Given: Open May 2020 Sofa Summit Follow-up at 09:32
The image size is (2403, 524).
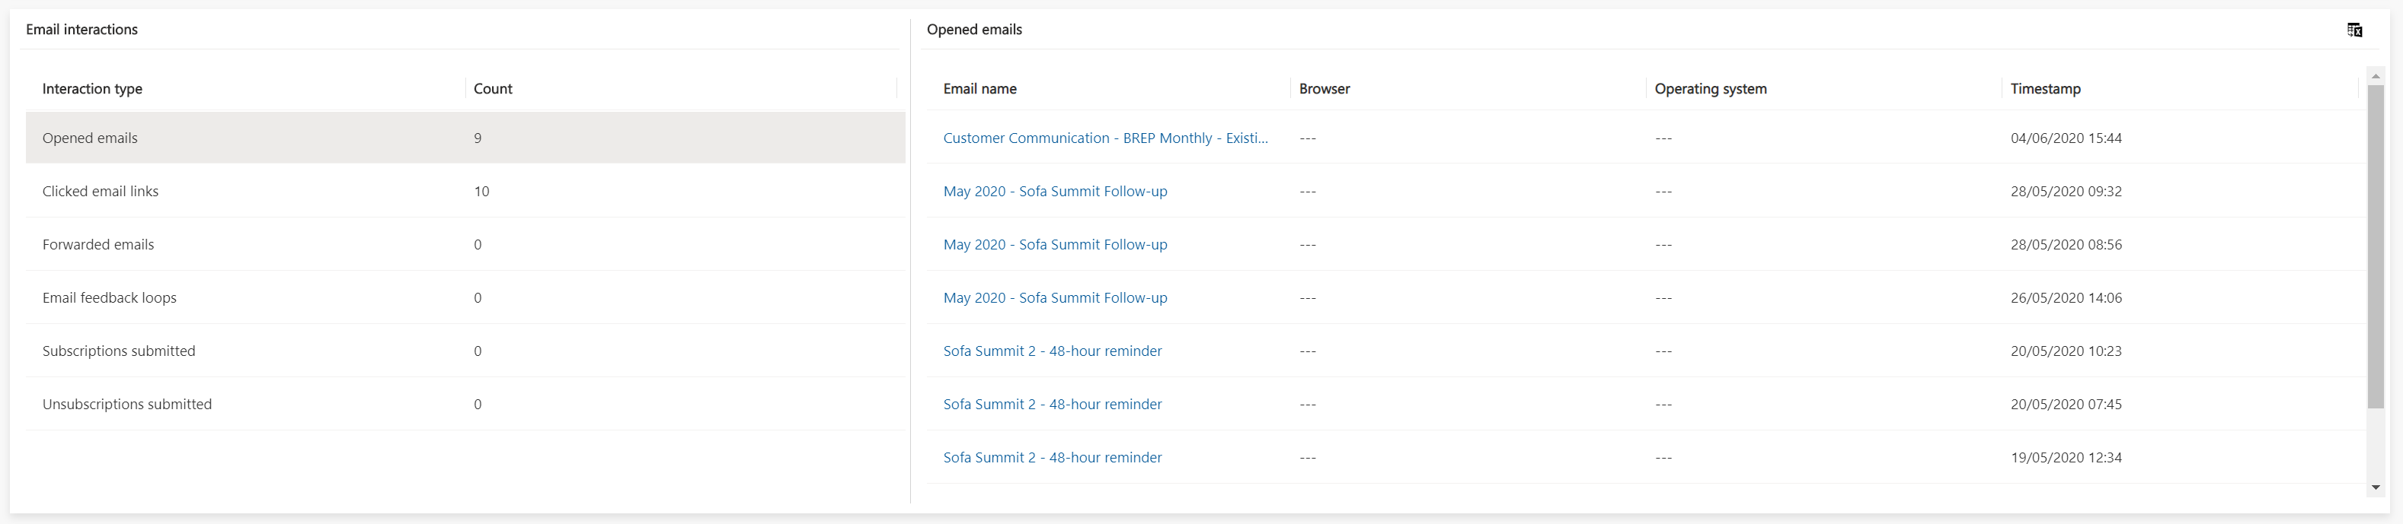Looking at the screenshot, I should point(1055,191).
